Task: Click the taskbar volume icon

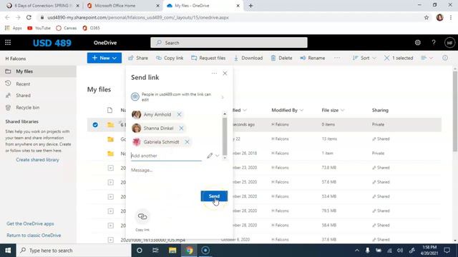Action: (x=400, y=251)
